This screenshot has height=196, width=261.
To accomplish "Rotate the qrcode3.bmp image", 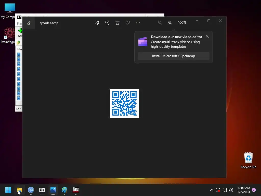I will pos(107,23).
